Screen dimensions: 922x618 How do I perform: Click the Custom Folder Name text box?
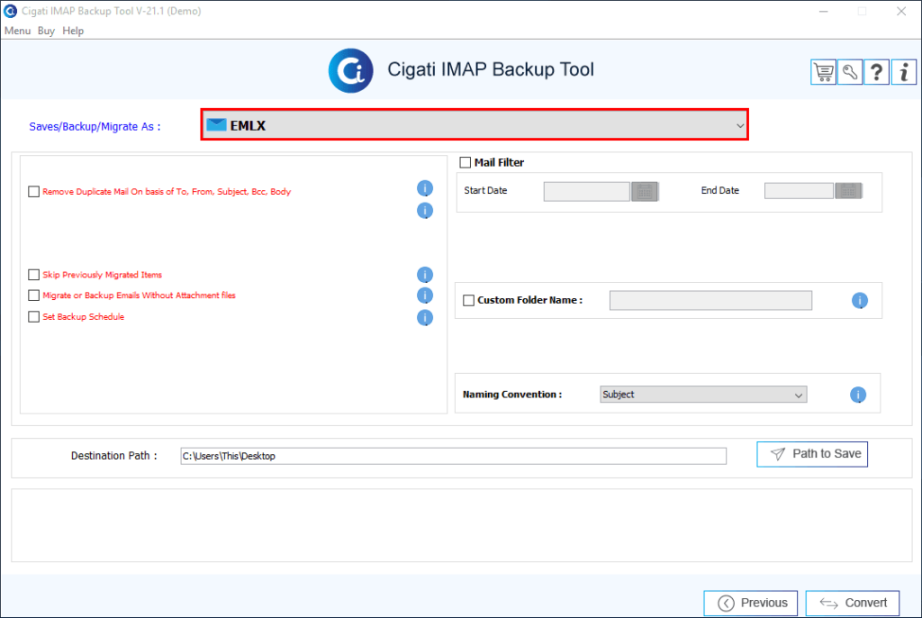711,300
